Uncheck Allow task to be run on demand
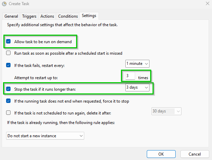Viewport: 212px width, 160px height. pyautogui.click(x=8, y=41)
